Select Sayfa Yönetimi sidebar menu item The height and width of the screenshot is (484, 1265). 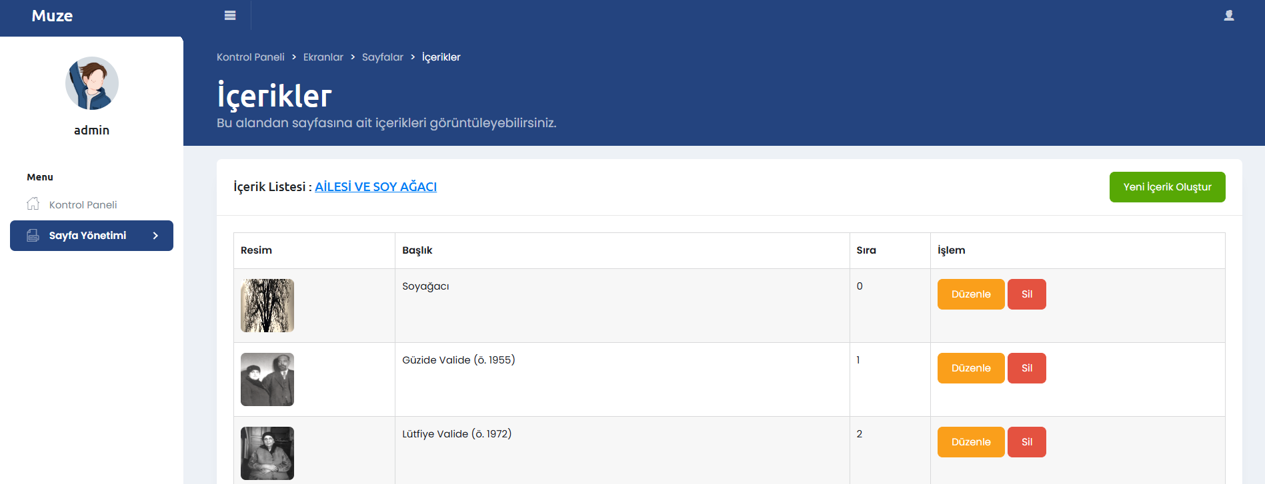pyautogui.click(x=87, y=235)
